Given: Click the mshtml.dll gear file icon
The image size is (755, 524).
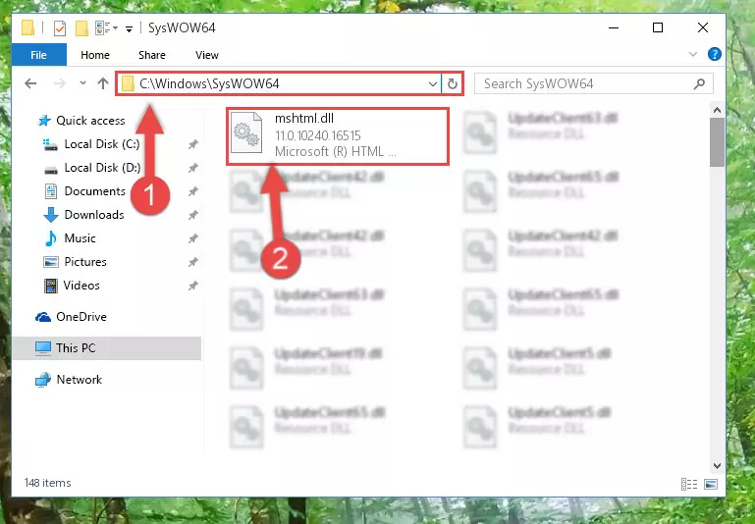Looking at the screenshot, I should pos(246,133).
